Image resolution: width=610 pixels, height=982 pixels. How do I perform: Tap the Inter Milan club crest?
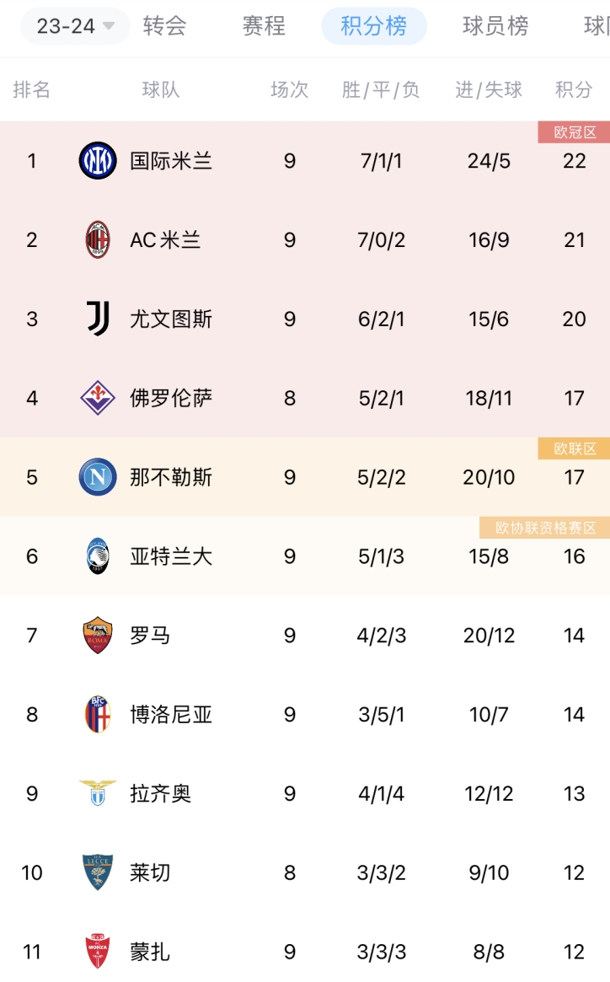click(x=98, y=161)
